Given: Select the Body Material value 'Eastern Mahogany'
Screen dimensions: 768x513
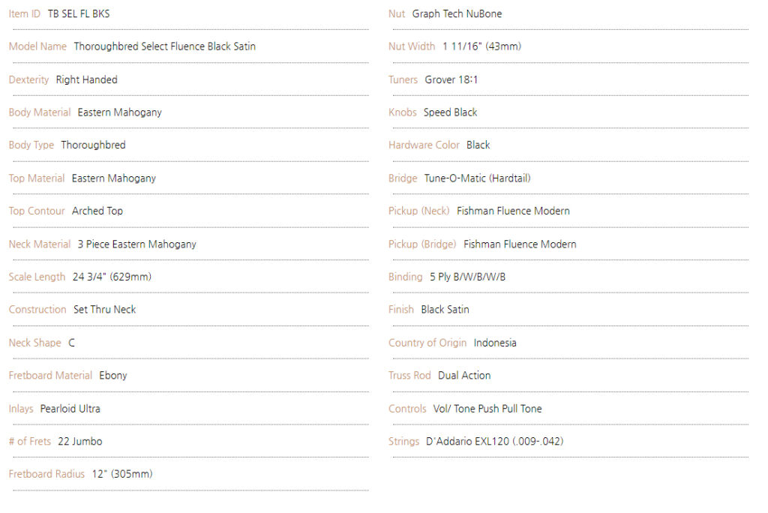Looking at the screenshot, I should click(119, 112).
